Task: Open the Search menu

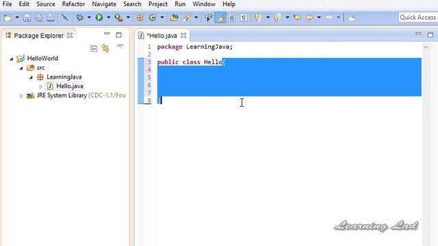Action: [132, 4]
